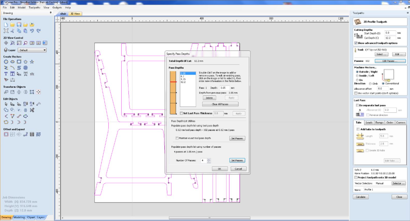Viewport: 410px width, 221px height.
Task: Open the Clipart tab at bottom left
Action: click(x=31, y=217)
